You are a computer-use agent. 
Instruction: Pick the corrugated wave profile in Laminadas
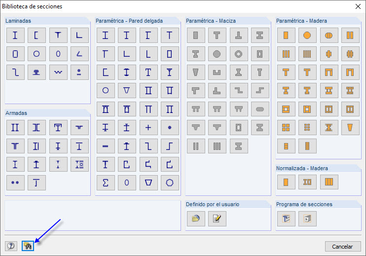click(x=58, y=72)
